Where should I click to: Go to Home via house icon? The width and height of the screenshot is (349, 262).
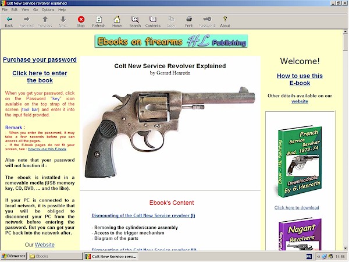click(117, 19)
